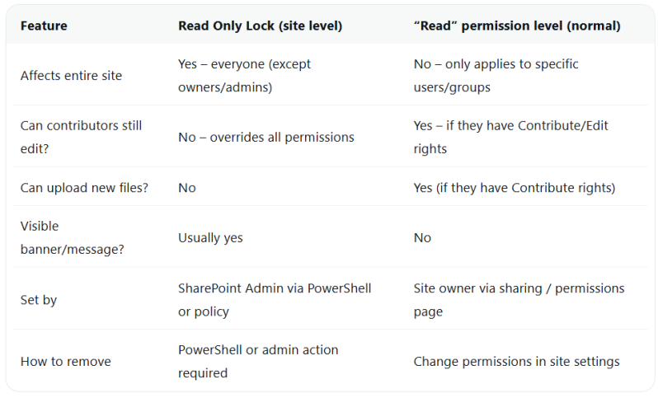Click 'Yes – if they have Contribute/Edit rights'

pyautogui.click(x=510, y=137)
